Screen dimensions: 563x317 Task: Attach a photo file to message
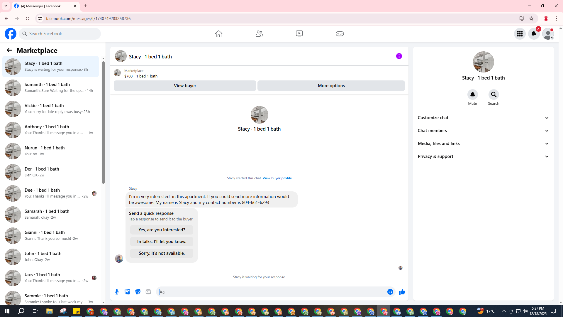coord(127,292)
